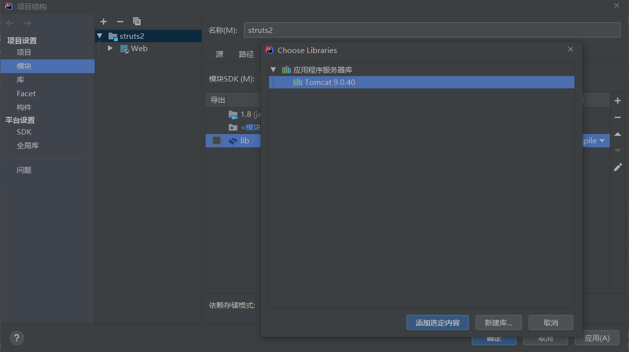Open the 构件 settings page
Screen dimensions: 629x352
point(24,108)
